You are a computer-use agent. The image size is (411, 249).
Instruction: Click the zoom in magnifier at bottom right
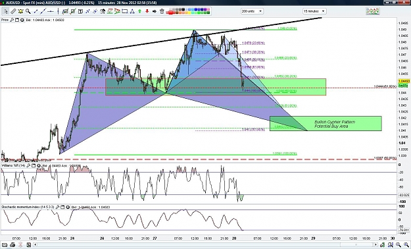[406, 245]
